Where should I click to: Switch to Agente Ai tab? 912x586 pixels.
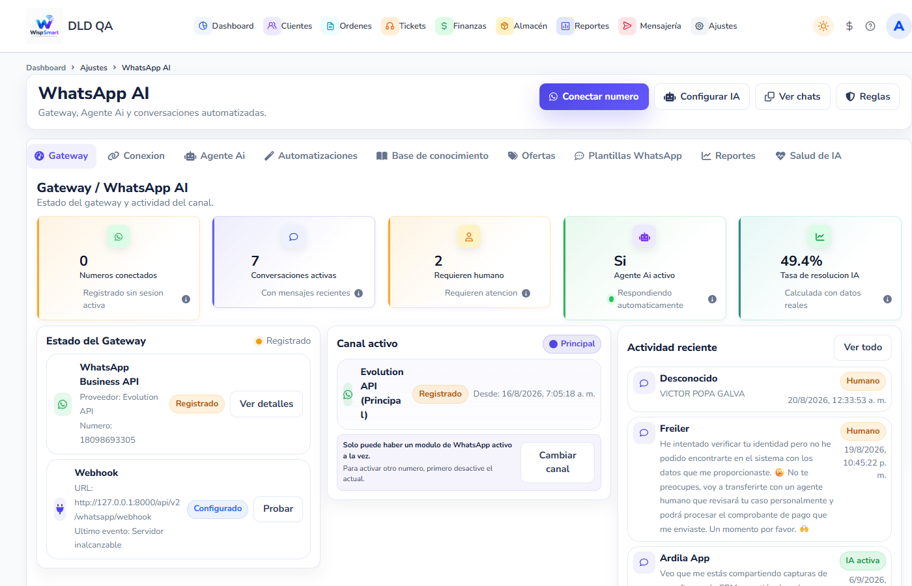[215, 156]
